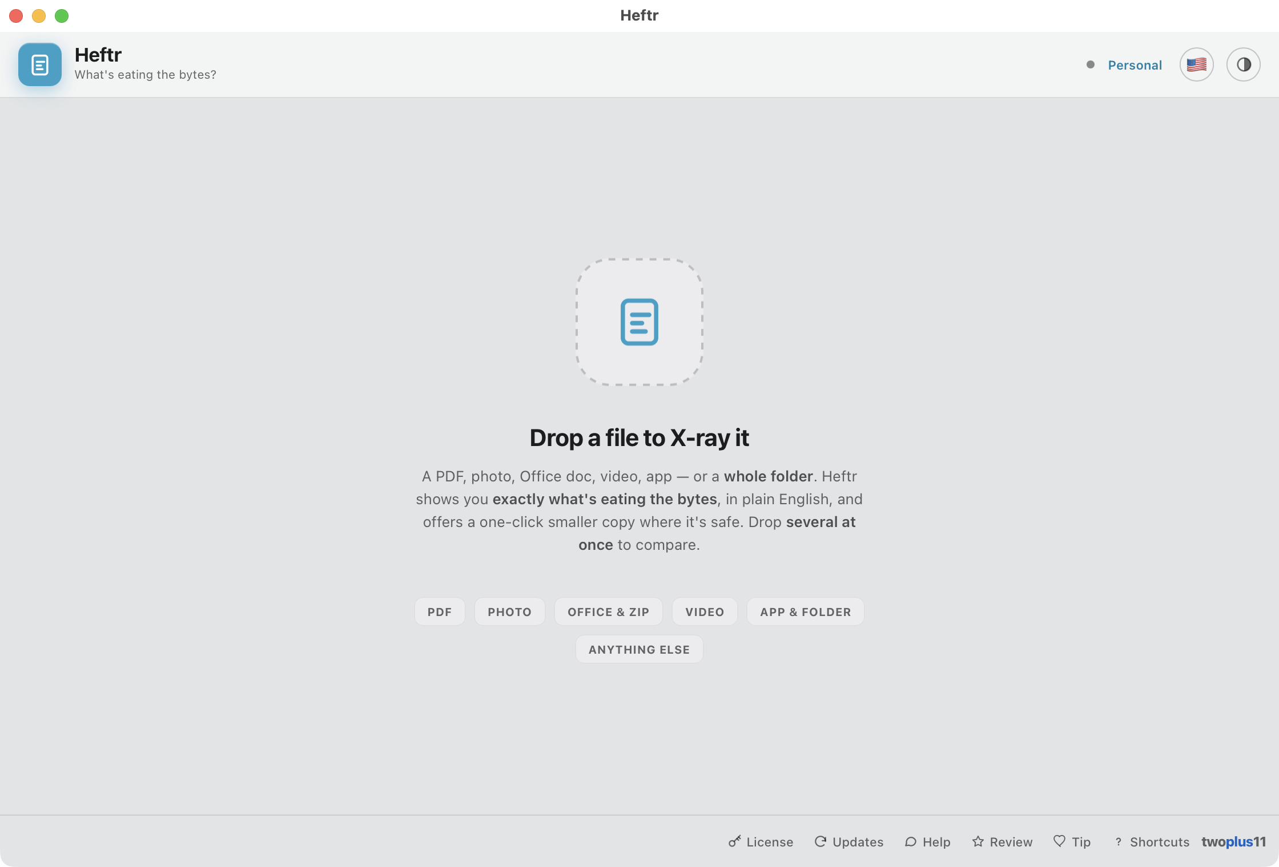
Task: Open the Review footer link
Action: pyautogui.click(x=1011, y=842)
